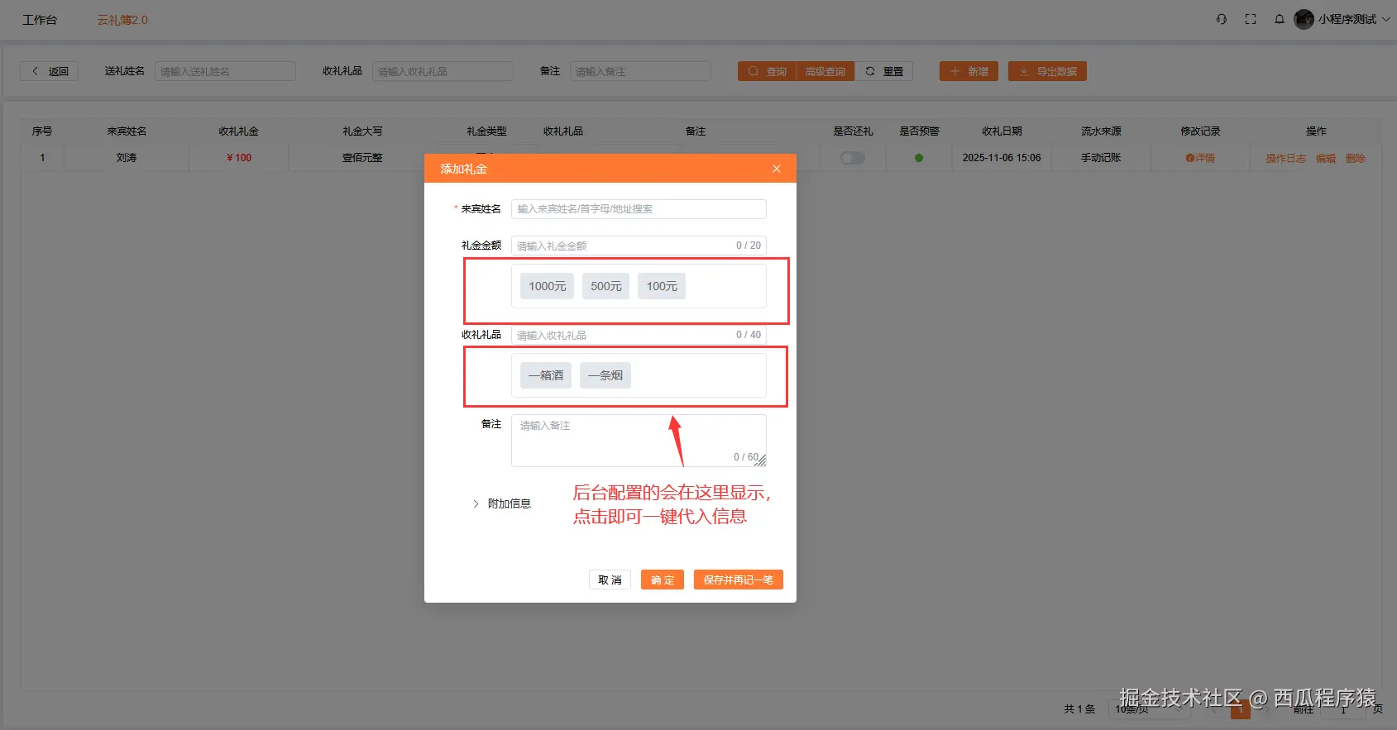
Task: Click the 新增 add button
Action: (x=969, y=71)
